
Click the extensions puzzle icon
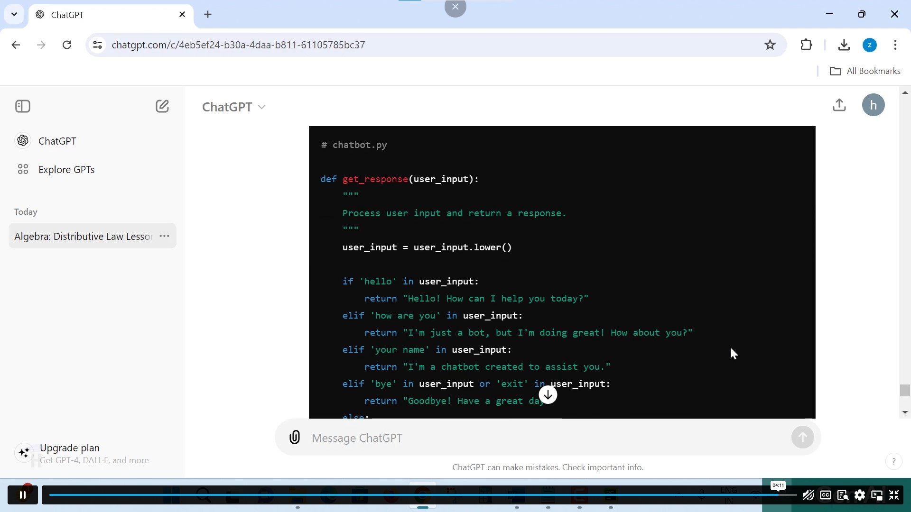click(807, 45)
